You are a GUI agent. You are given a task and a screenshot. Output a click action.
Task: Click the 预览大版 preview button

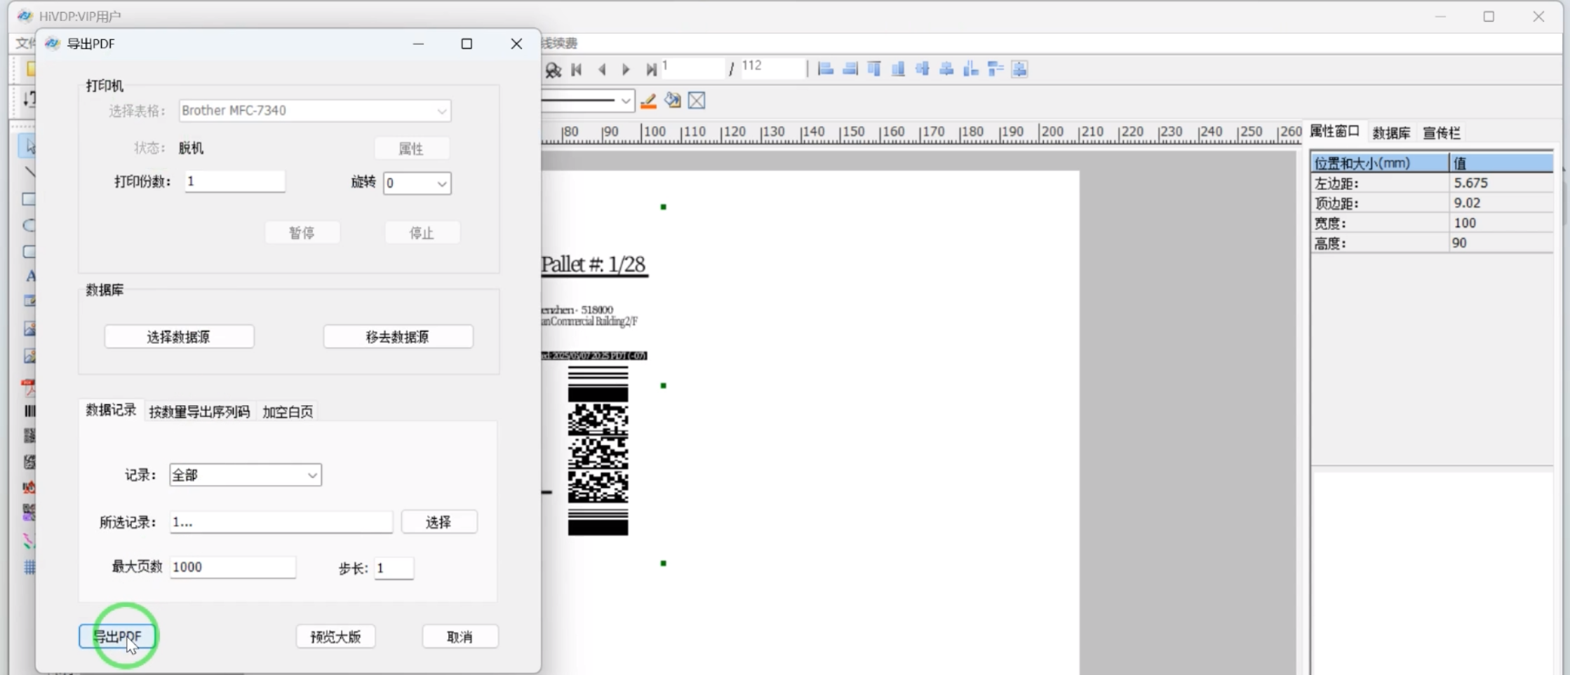coord(336,636)
